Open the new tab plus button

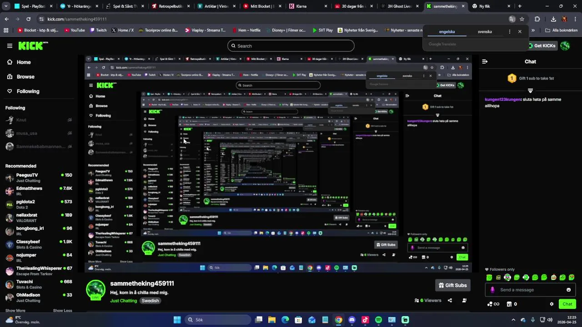click(x=520, y=6)
